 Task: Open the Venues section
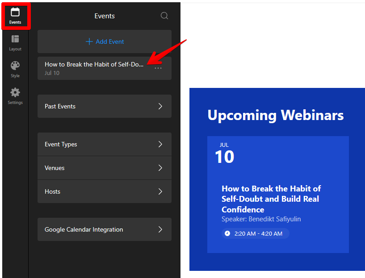click(x=105, y=168)
